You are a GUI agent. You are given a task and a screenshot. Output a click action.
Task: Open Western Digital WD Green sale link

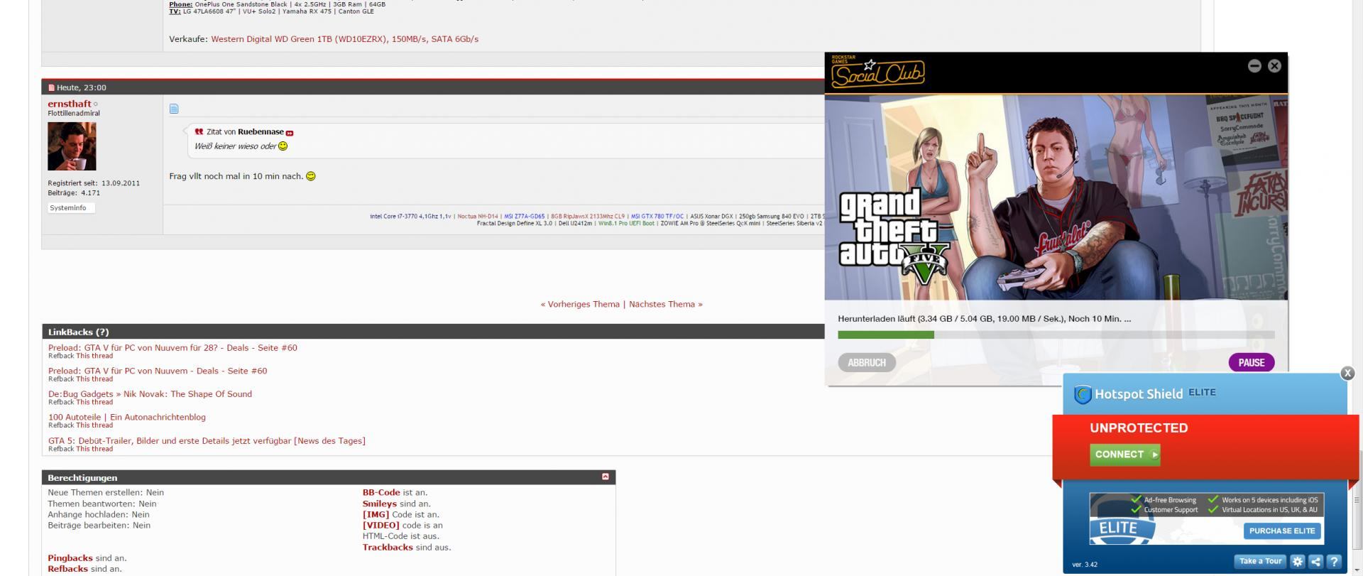[x=344, y=39]
